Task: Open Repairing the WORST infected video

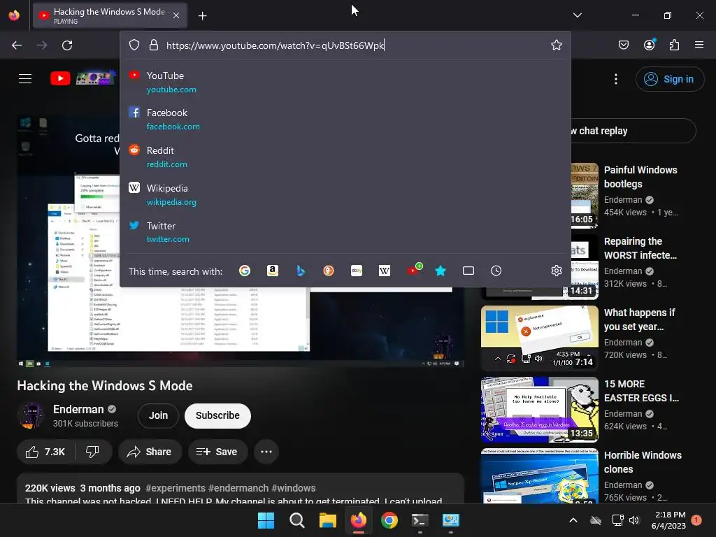Action: [x=640, y=248]
